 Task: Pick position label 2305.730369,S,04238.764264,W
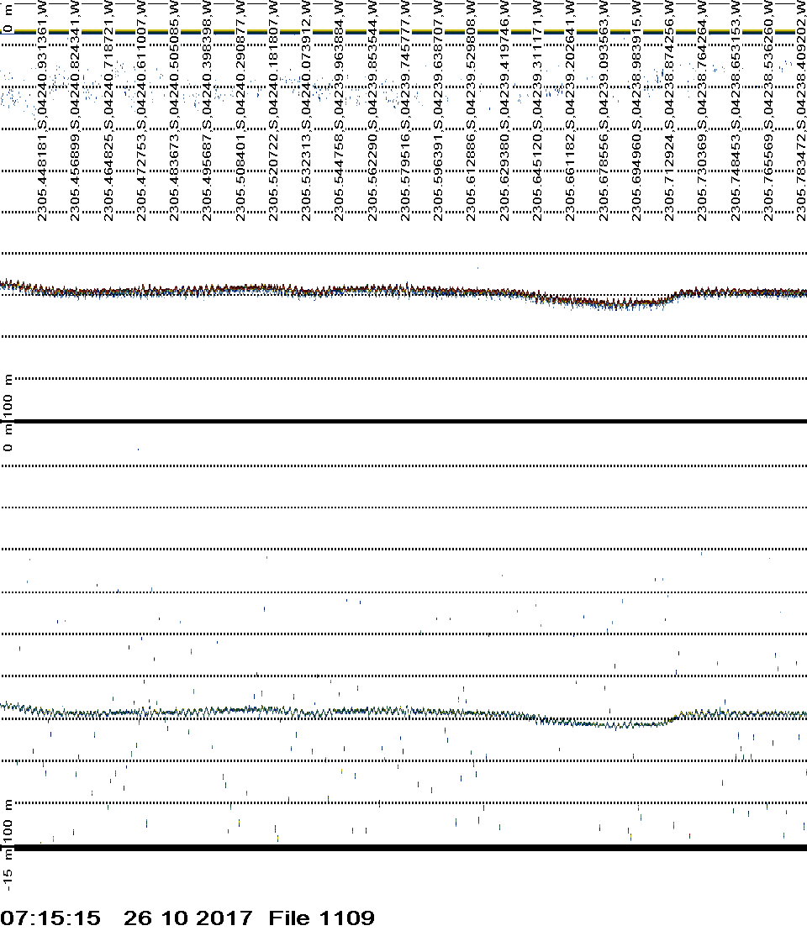coord(702,110)
